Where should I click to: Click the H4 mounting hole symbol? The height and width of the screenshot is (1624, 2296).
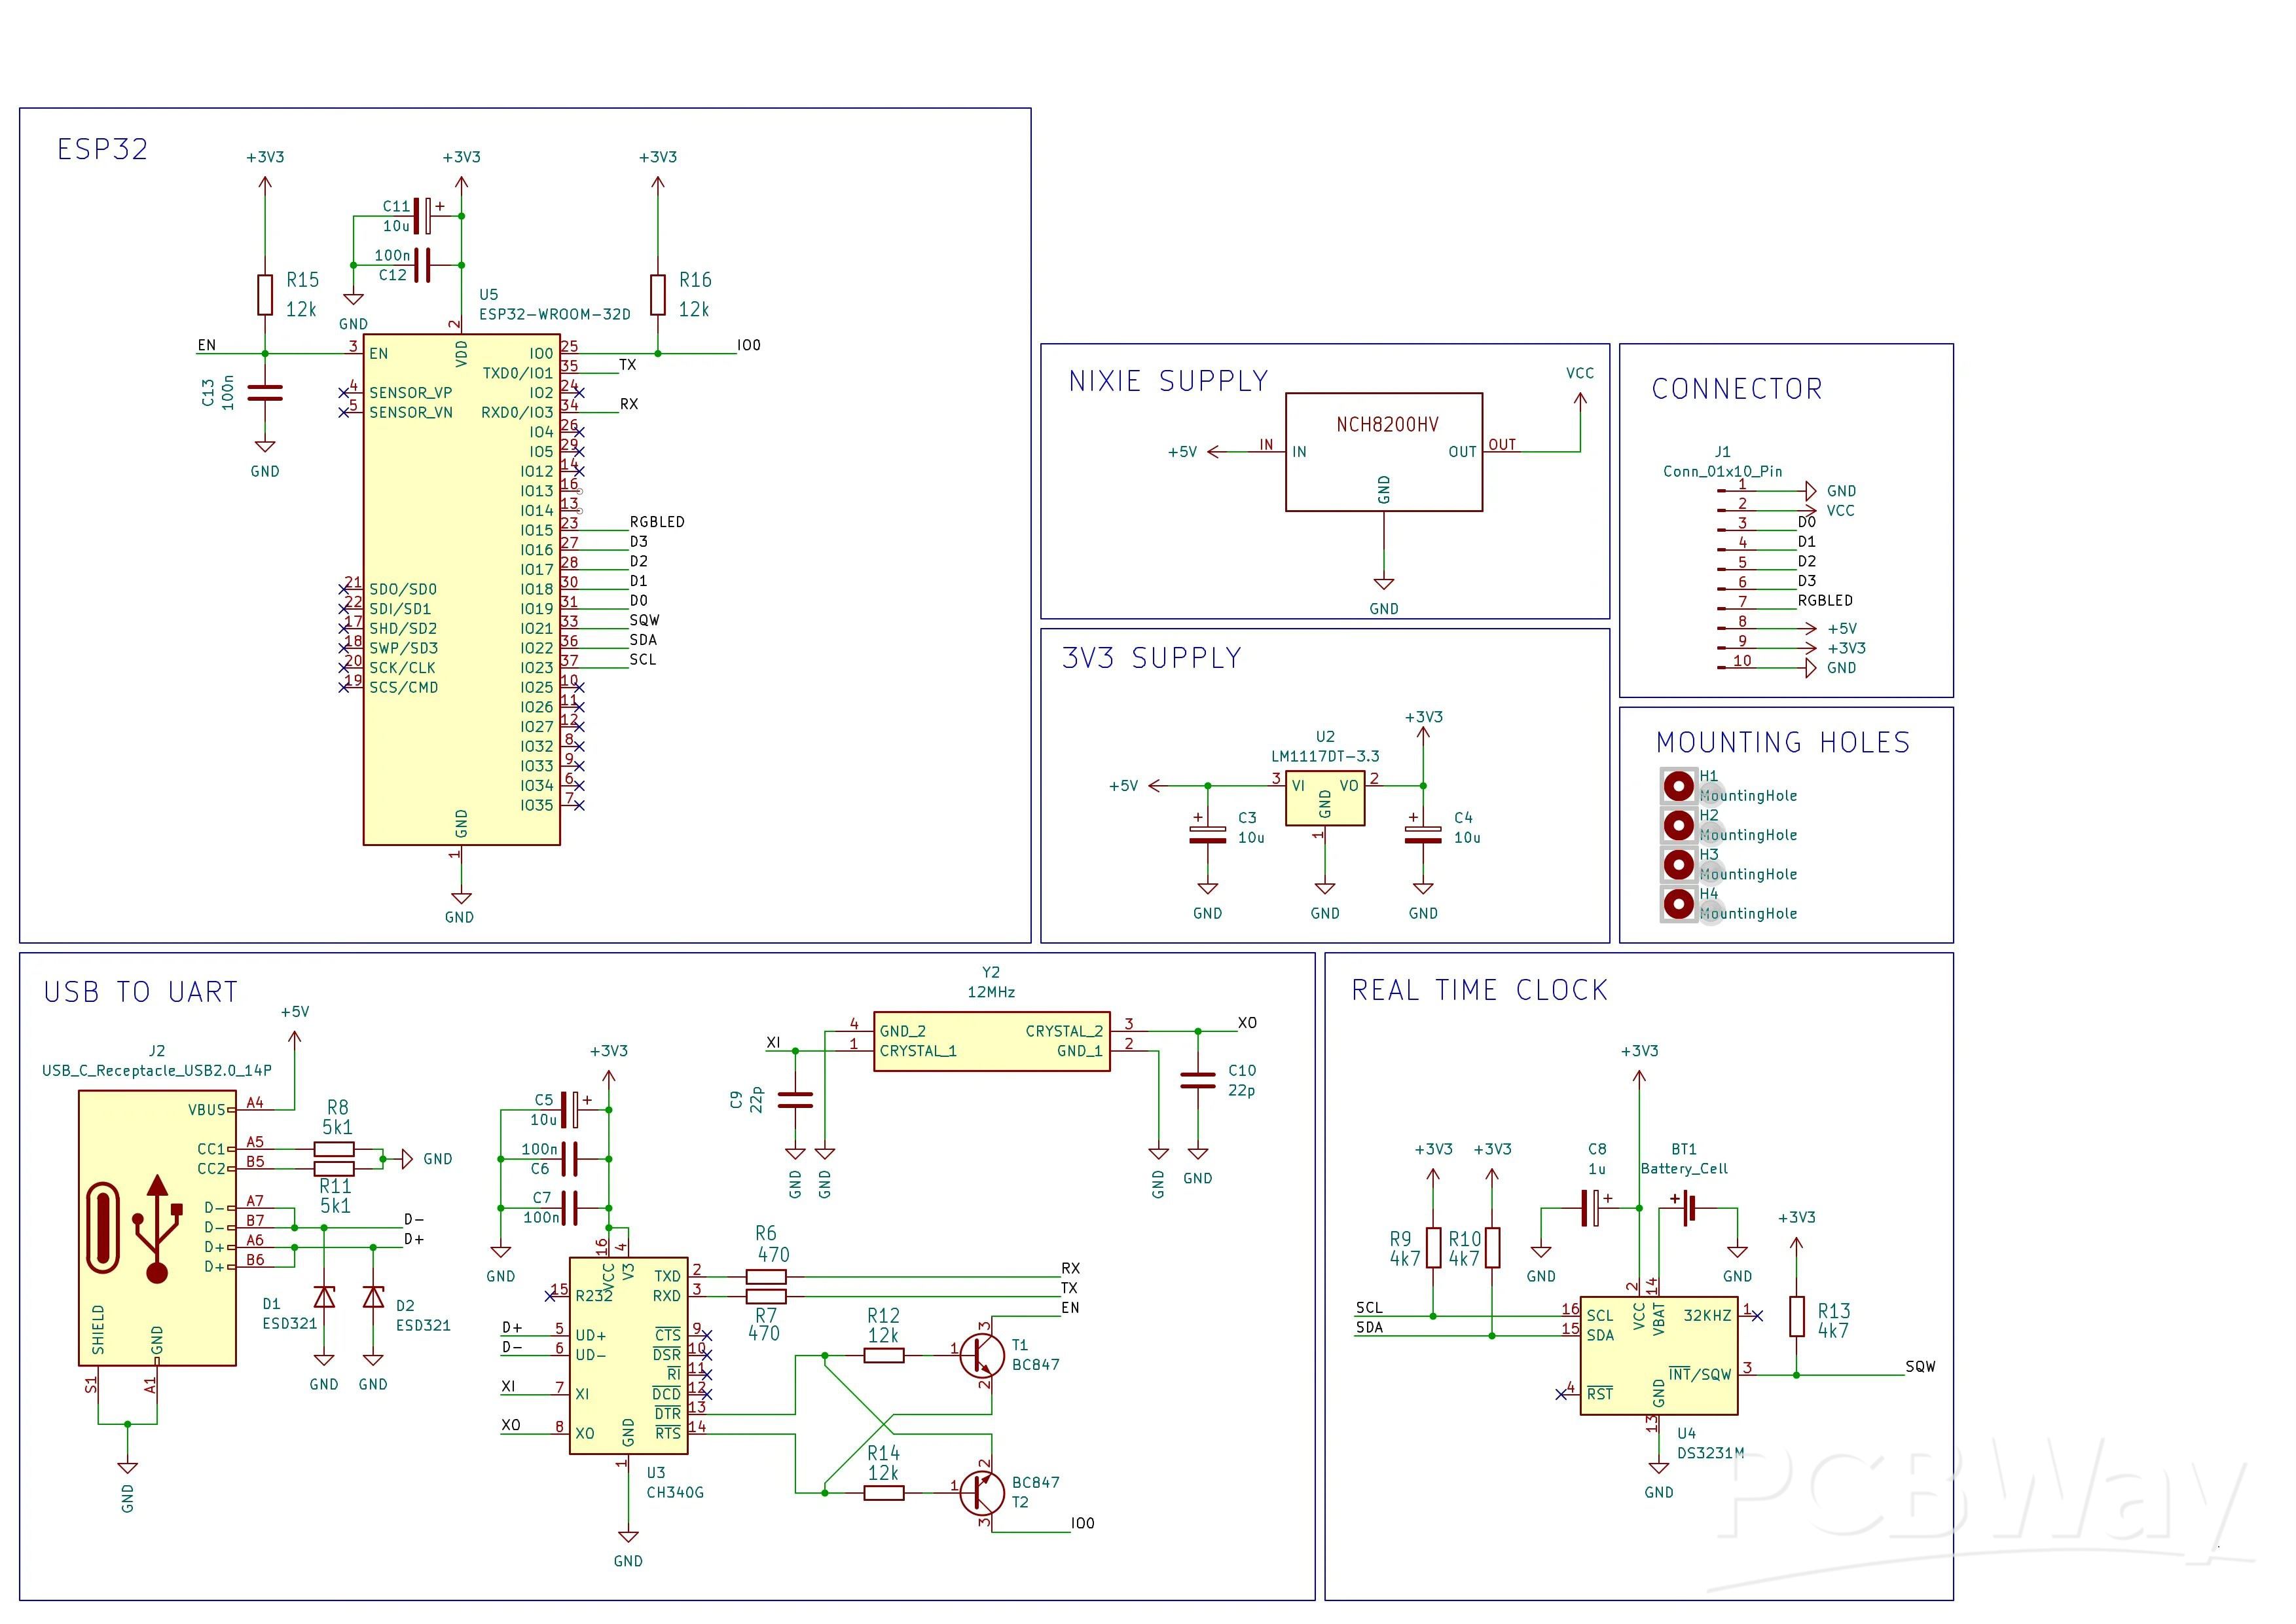(1678, 904)
